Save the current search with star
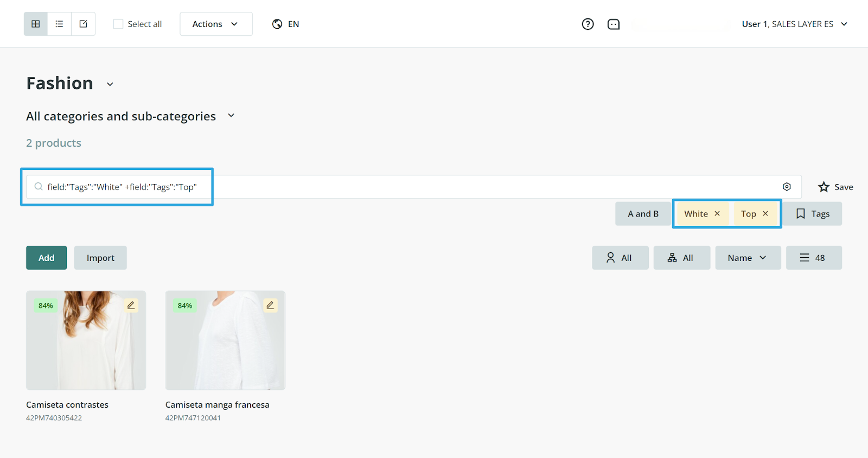Viewport: 868px width, 458px height. [835, 187]
